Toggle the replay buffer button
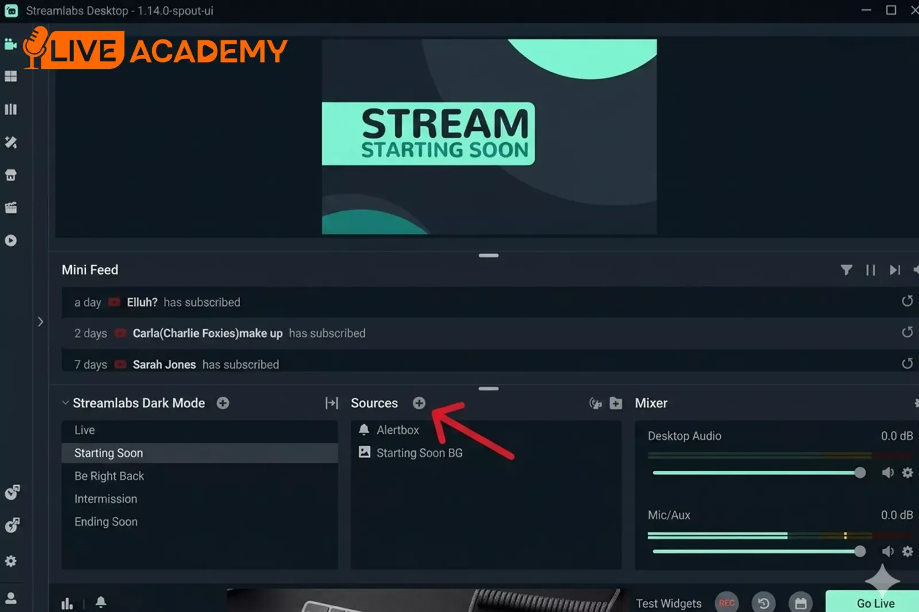 763,603
